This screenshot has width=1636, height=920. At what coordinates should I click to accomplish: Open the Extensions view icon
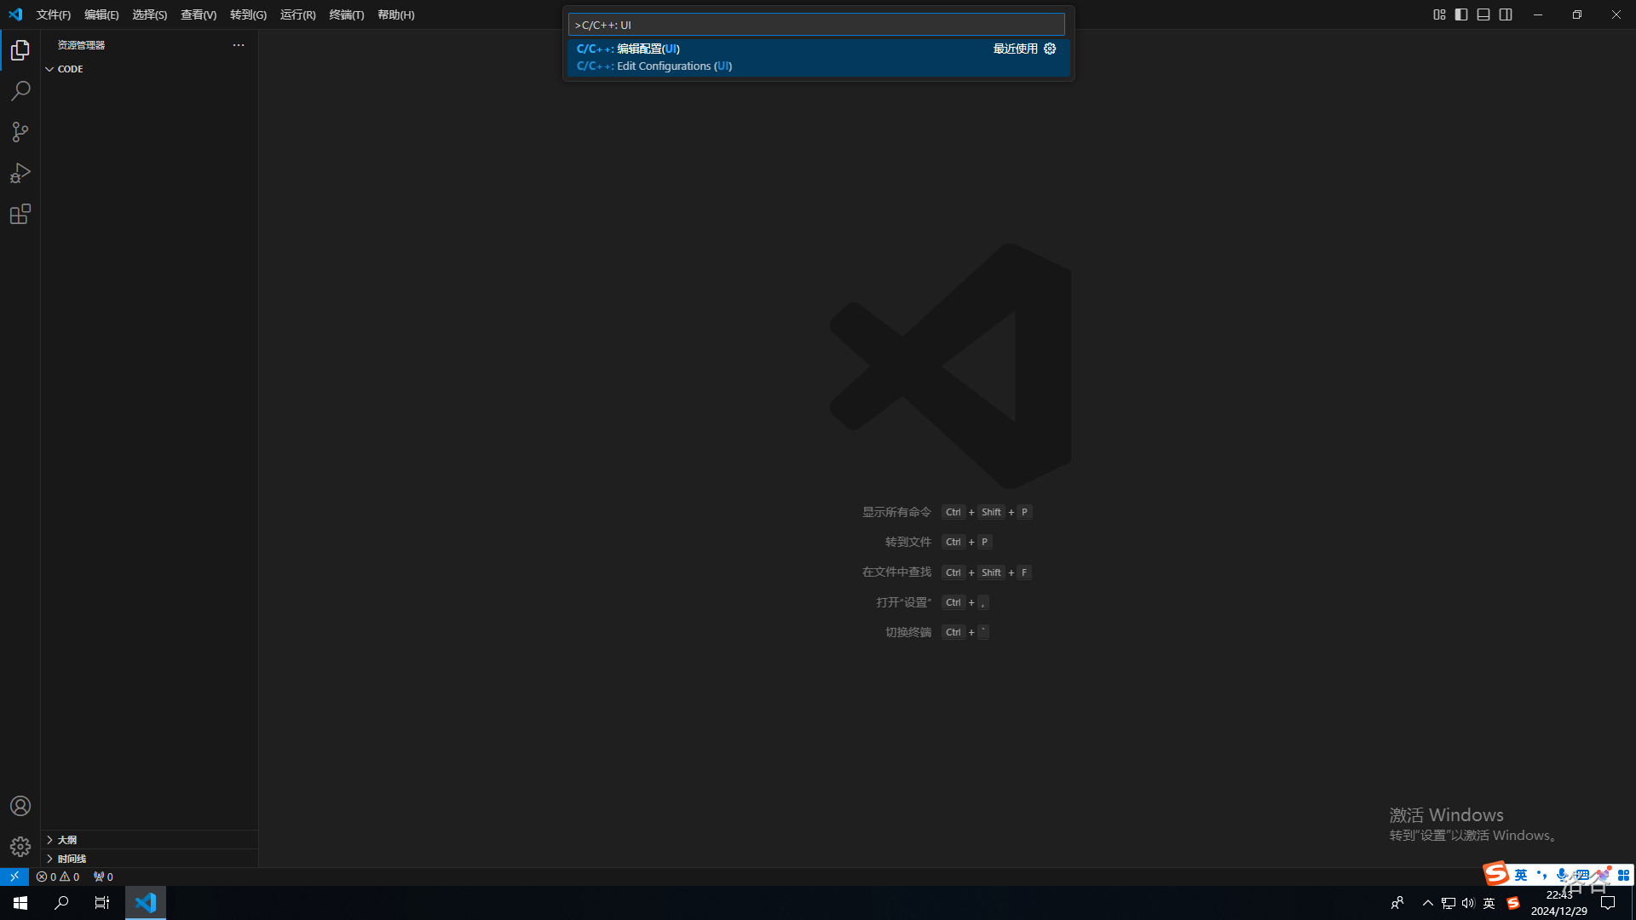click(20, 214)
